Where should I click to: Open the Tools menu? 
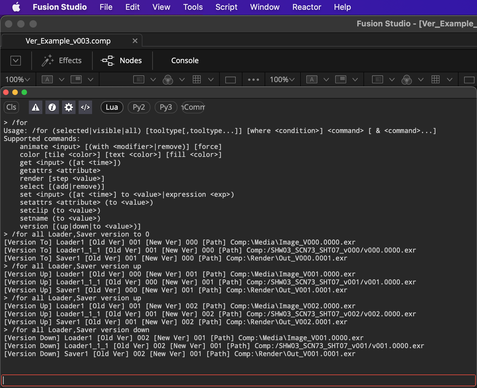(x=193, y=7)
